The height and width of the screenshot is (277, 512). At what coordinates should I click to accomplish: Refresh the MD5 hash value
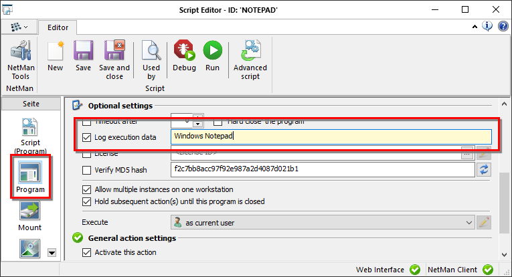[483, 169]
